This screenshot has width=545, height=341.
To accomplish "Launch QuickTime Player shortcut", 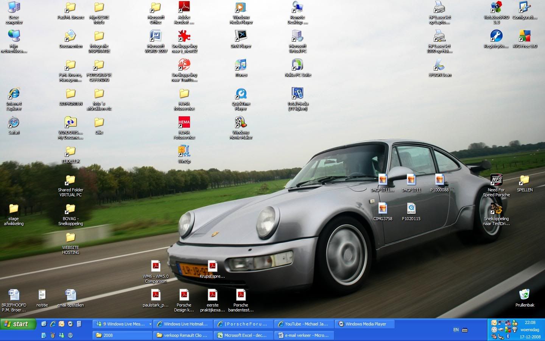I will tap(241, 99).
